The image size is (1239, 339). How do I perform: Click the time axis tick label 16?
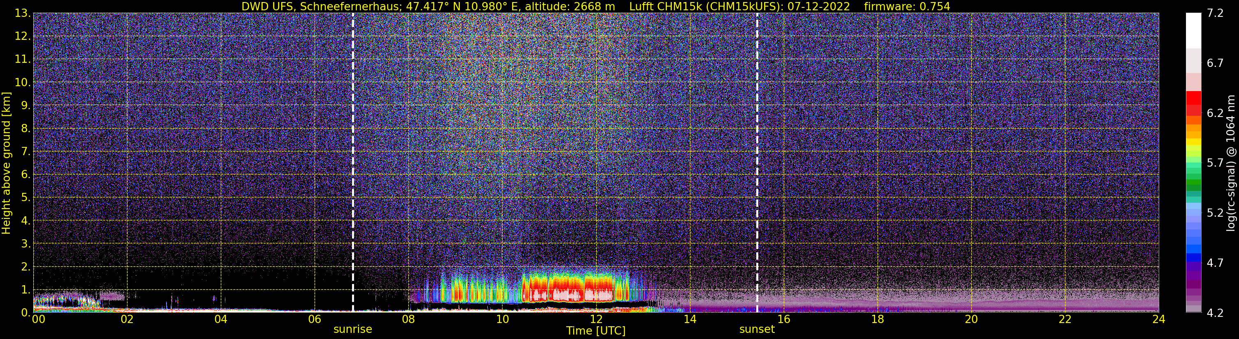[x=783, y=319]
